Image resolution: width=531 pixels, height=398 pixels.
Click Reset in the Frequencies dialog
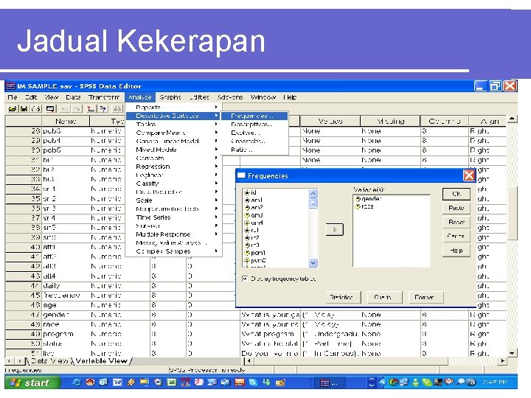click(x=457, y=222)
